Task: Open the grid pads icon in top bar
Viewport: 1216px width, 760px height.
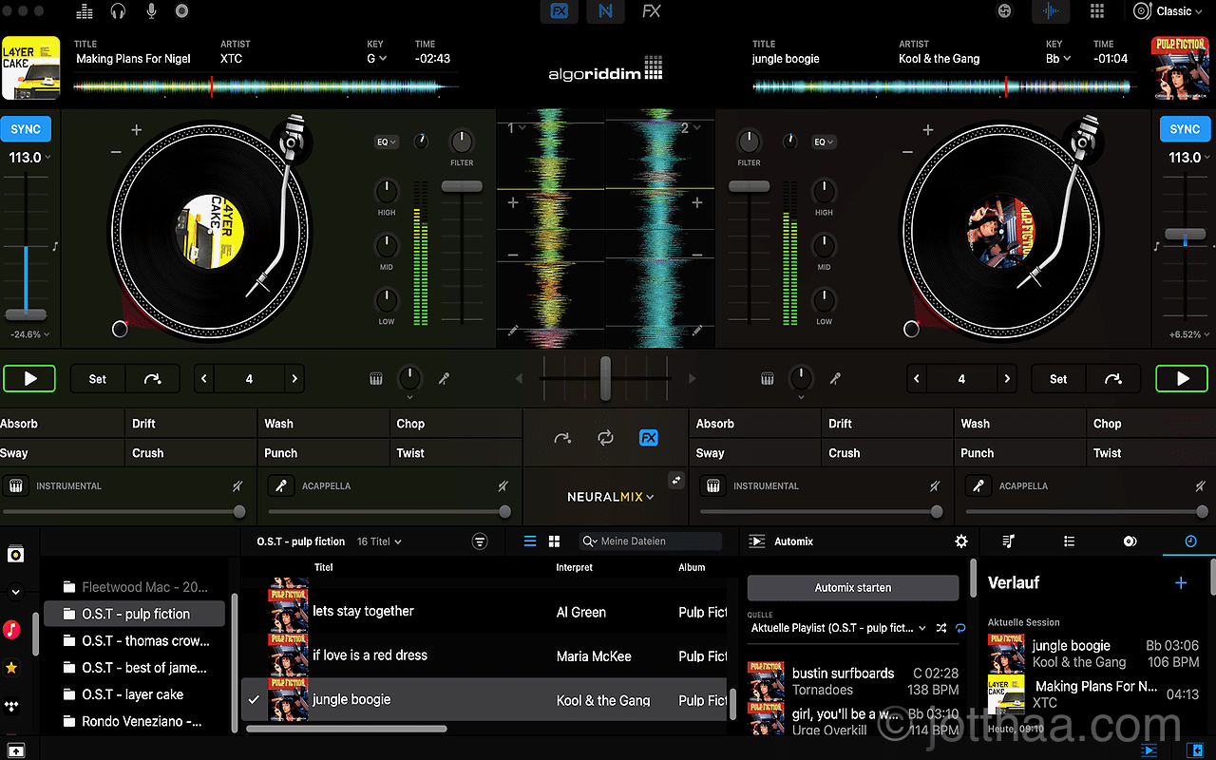Action: pos(1097,11)
